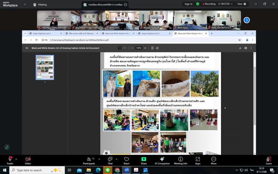Click the annotate pencil icon
The height and width of the screenshot is (174, 278).
click(x=7, y=147)
